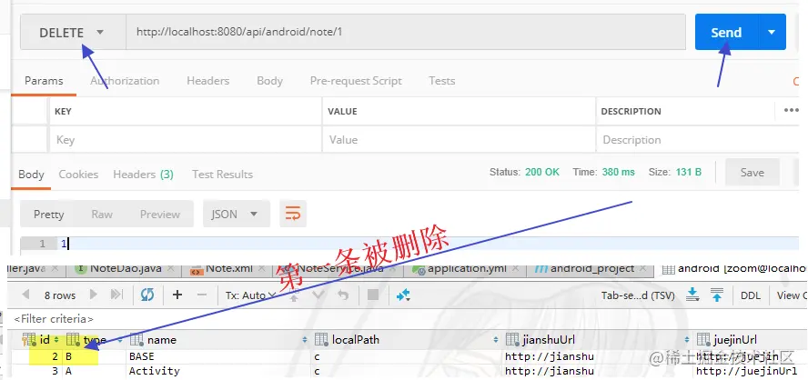Switch to Note.xml editor tab
The image size is (808, 380).
pos(227,268)
